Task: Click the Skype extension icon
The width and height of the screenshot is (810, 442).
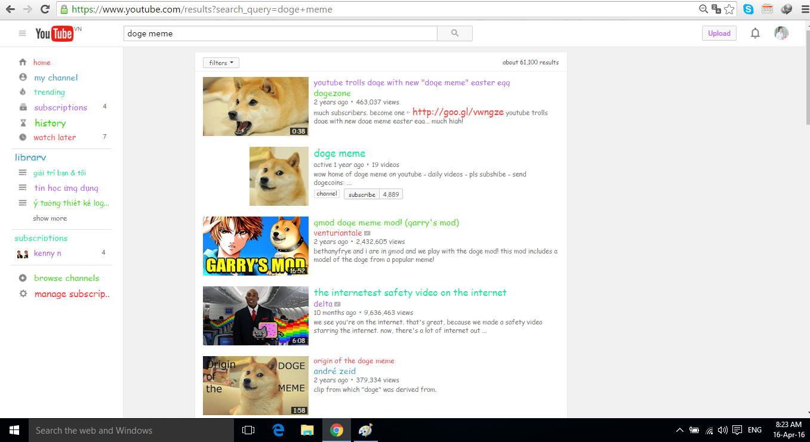Action: pos(749,9)
